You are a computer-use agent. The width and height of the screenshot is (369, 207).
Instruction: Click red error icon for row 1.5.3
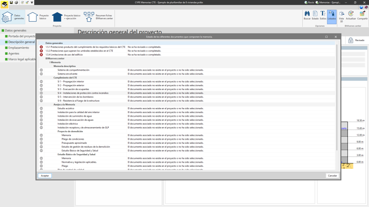click(41, 51)
